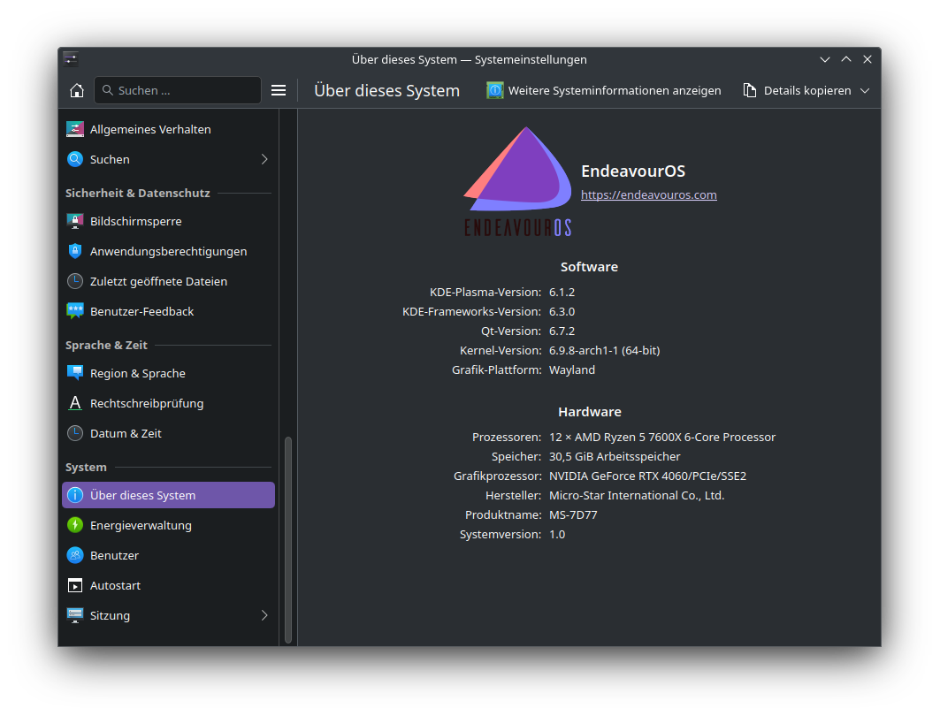Close the Systemeinstellungen window
This screenshot has height=716, width=940.
point(867,59)
